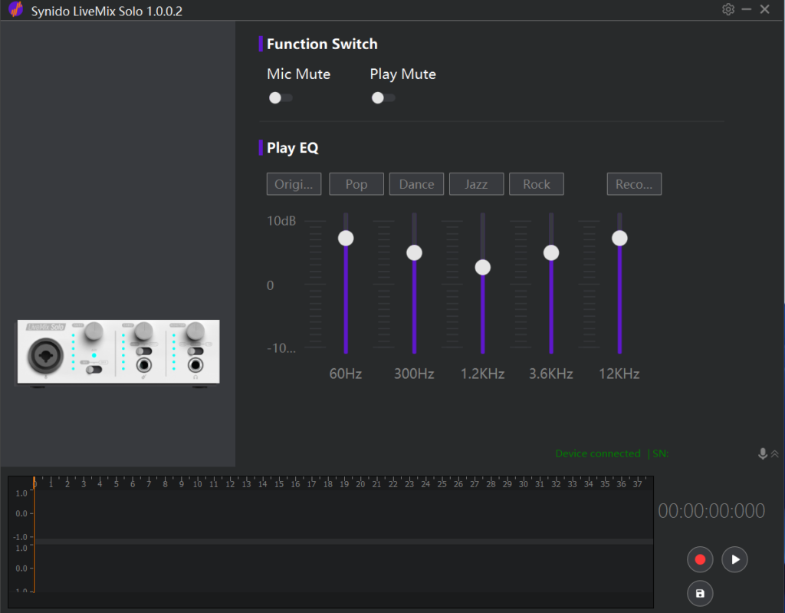
Task: Click the 12KHz EQ slider handle
Action: (619, 238)
